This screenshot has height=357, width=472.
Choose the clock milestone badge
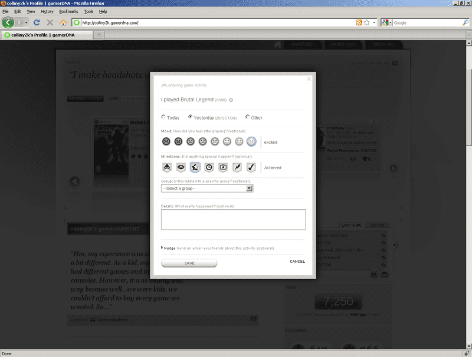(209, 167)
